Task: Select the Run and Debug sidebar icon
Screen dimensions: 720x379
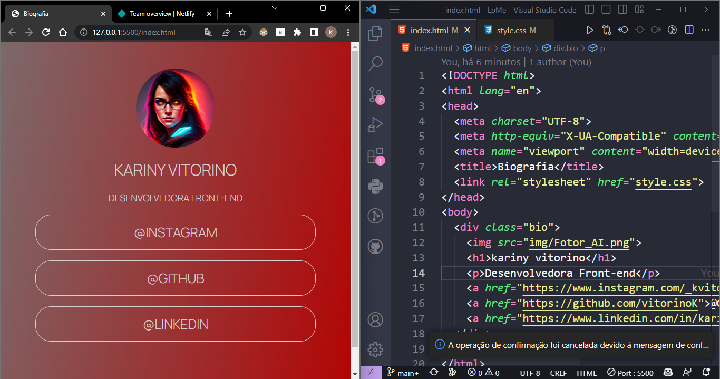Action: pos(375,125)
